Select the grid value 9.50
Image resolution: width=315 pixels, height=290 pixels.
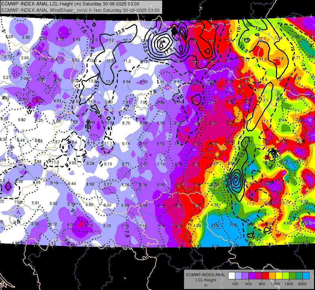(x=144, y=82)
